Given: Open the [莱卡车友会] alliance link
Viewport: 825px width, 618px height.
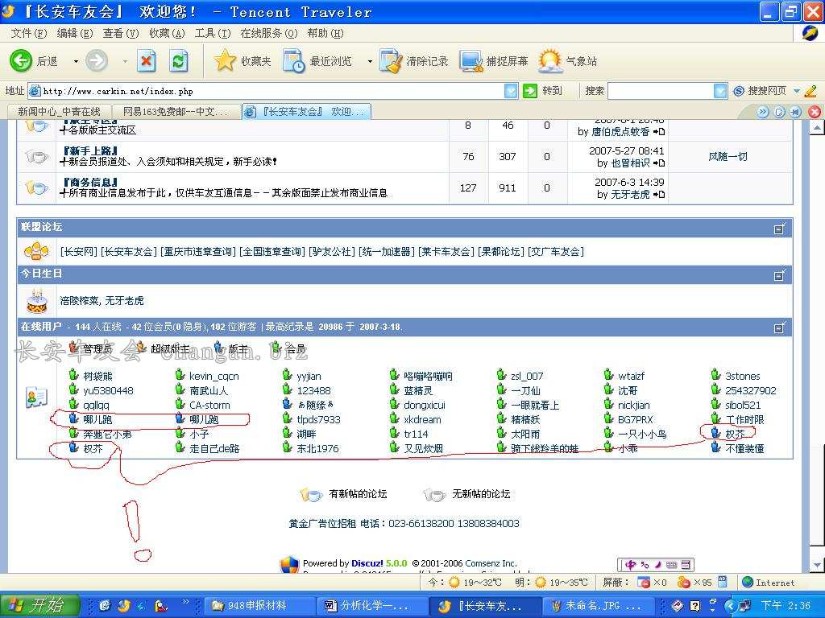Looking at the screenshot, I should [446, 252].
